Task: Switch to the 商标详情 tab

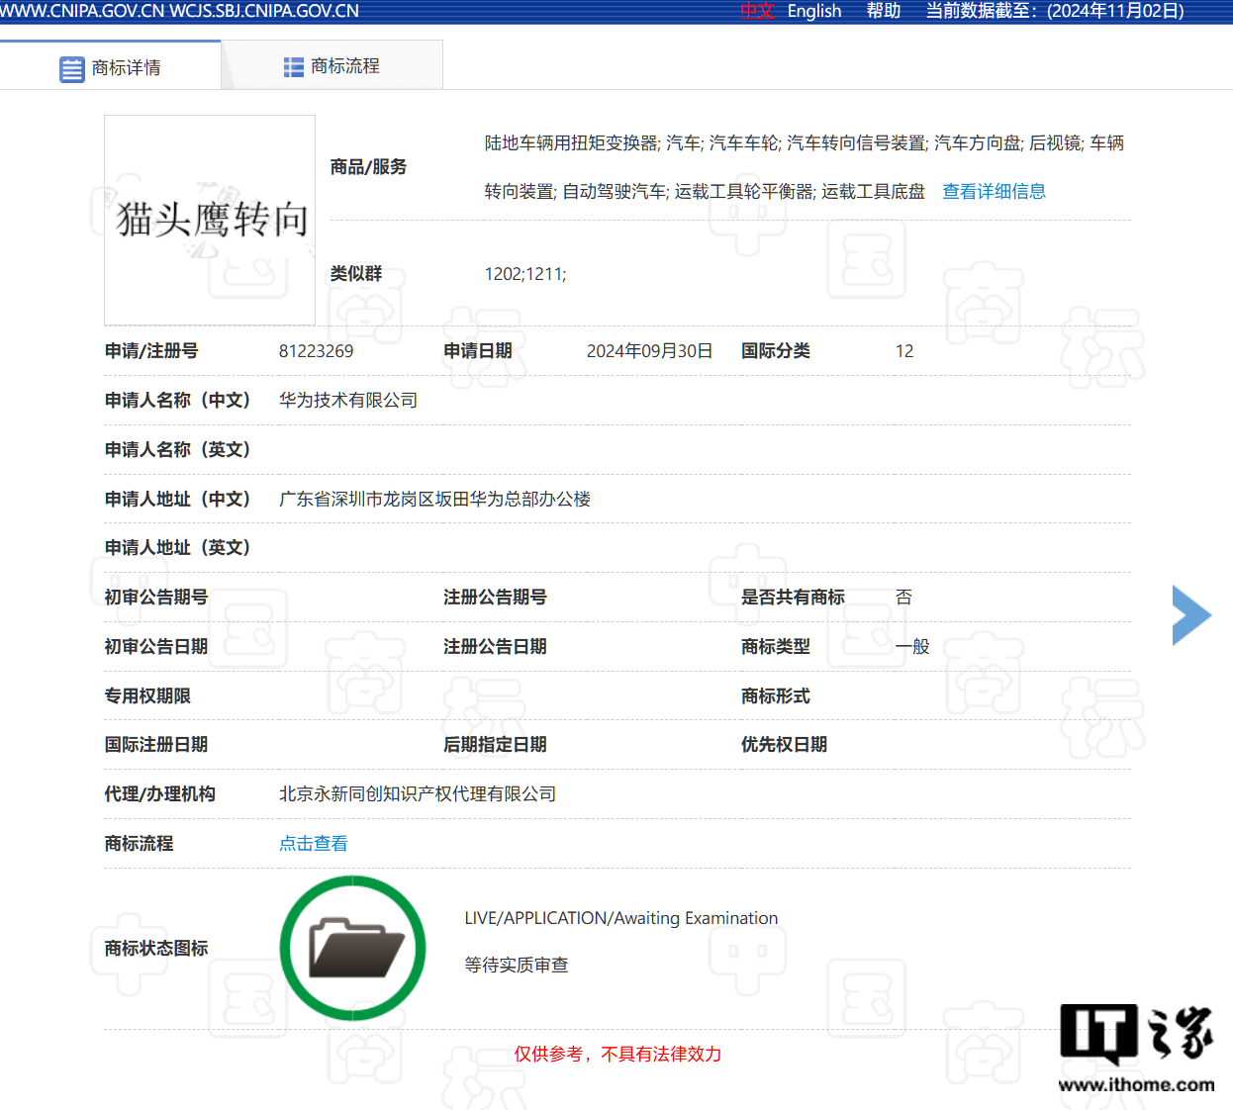Action: 126,67
